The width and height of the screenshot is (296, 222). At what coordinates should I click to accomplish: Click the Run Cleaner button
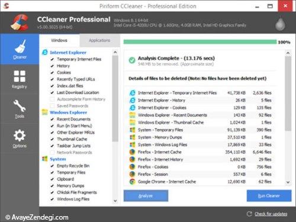coord(269,196)
